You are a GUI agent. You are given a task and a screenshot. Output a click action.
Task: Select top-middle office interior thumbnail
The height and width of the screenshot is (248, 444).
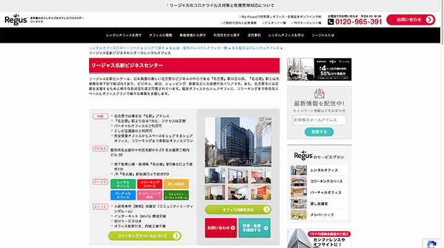[238, 175]
